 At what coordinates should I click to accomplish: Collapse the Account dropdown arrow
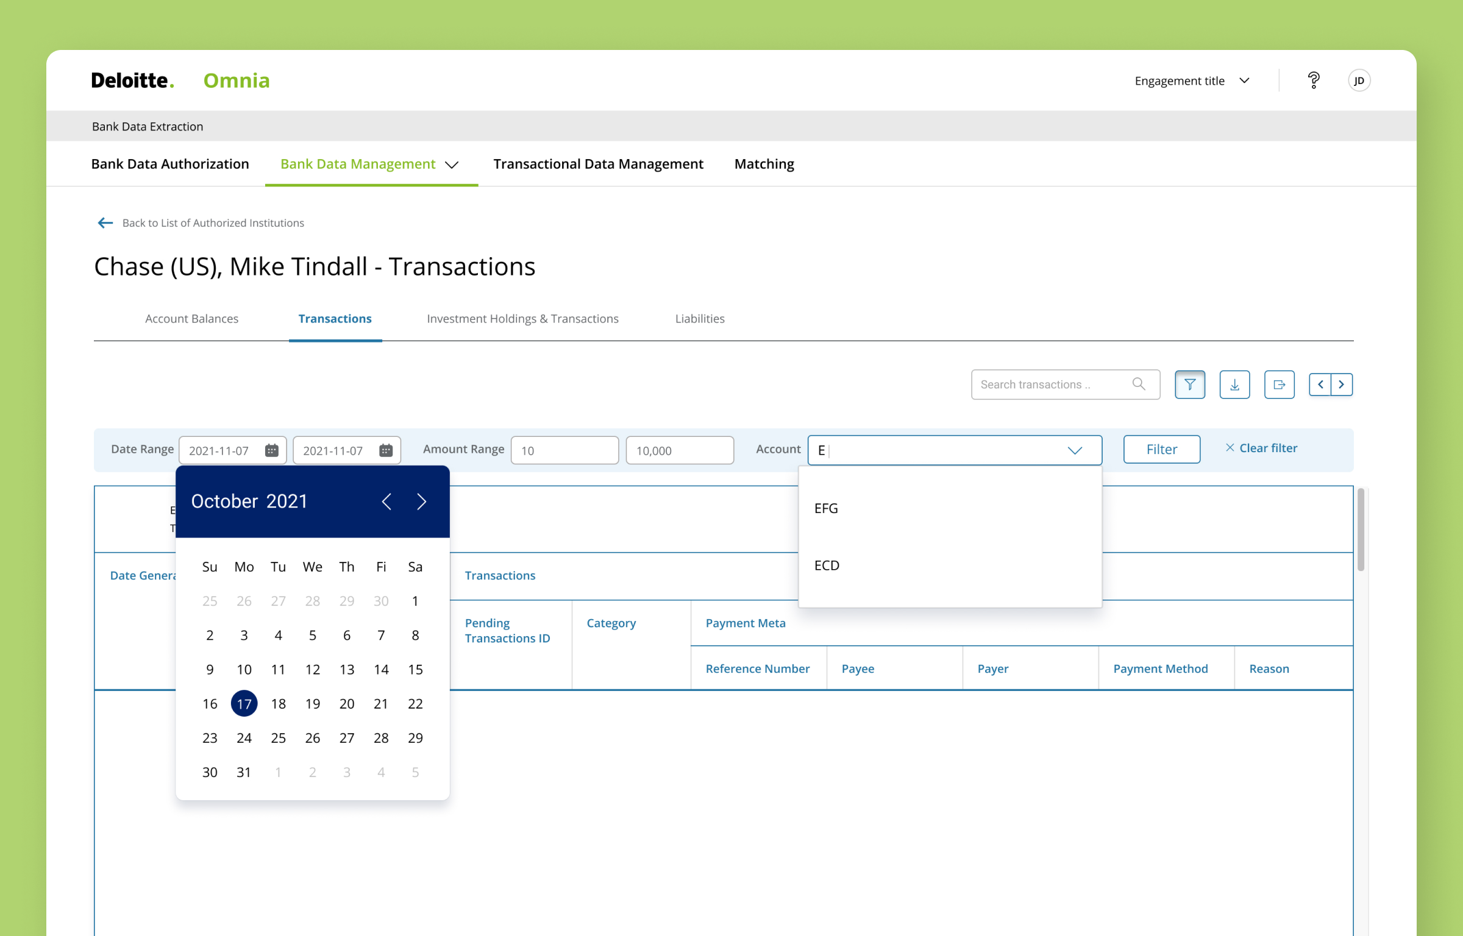click(x=1075, y=450)
